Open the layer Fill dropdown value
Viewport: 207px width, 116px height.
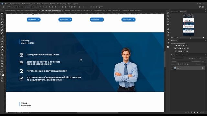(x=202, y=64)
